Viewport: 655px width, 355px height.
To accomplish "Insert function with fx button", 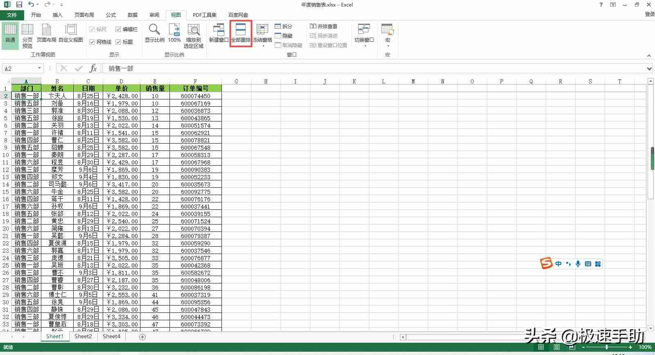I will coord(93,68).
